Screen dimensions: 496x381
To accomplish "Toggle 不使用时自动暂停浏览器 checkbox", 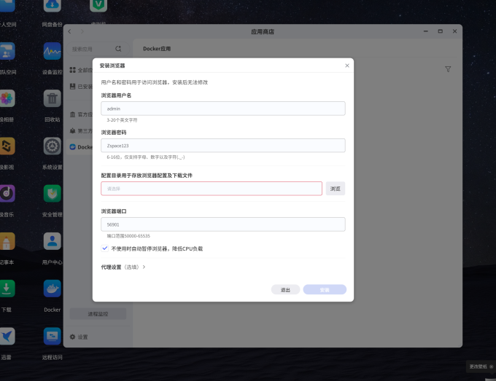I will (x=105, y=248).
